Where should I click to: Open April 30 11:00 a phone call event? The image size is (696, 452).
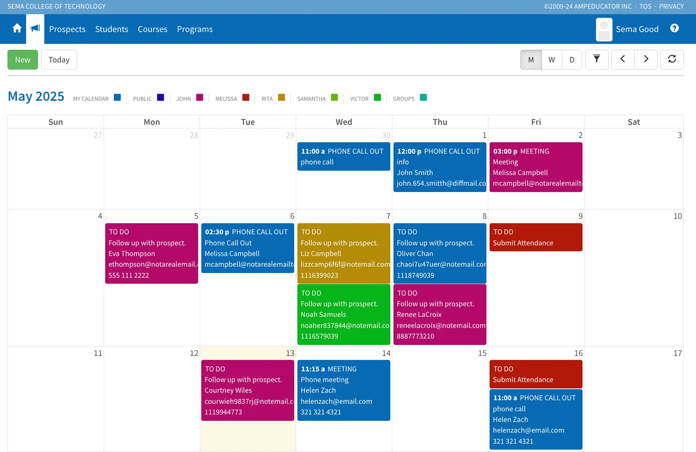click(344, 156)
